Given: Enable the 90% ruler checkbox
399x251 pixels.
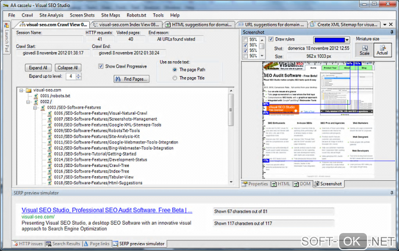Looking at the screenshot, I should click(246, 56).
